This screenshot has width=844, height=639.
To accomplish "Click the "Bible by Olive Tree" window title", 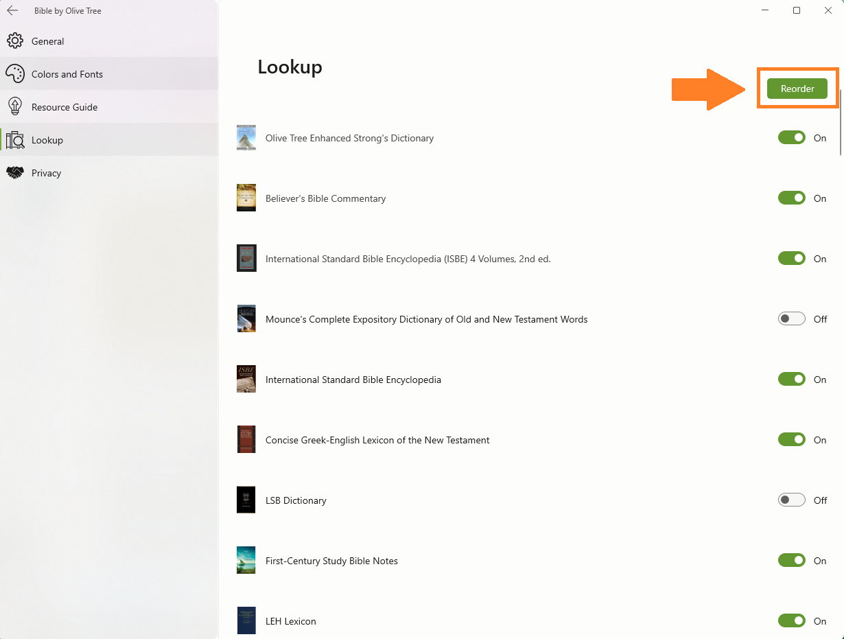I will tap(68, 11).
